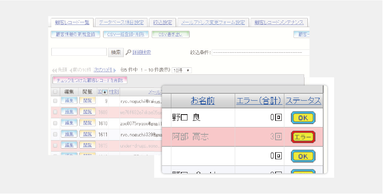The width and height of the screenshot is (383, 194).
Task: Click the OK status badge for 野口 良
Action: (x=303, y=117)
